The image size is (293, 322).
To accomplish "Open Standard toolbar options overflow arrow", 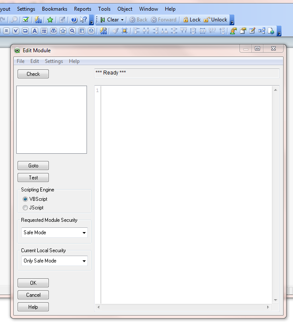I will click(92, 20).
